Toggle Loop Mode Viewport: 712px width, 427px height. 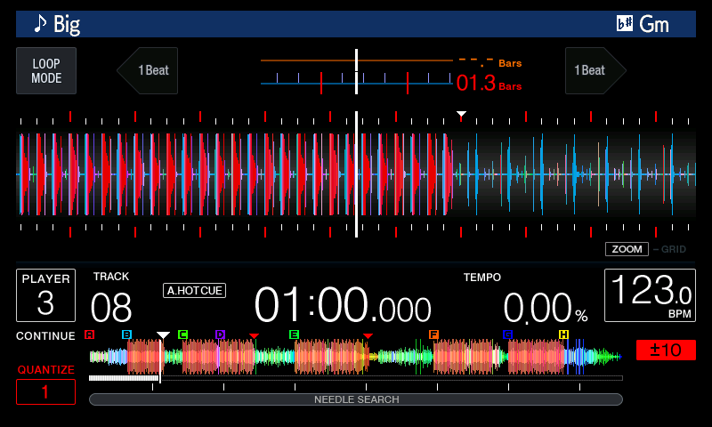[46, 71]
